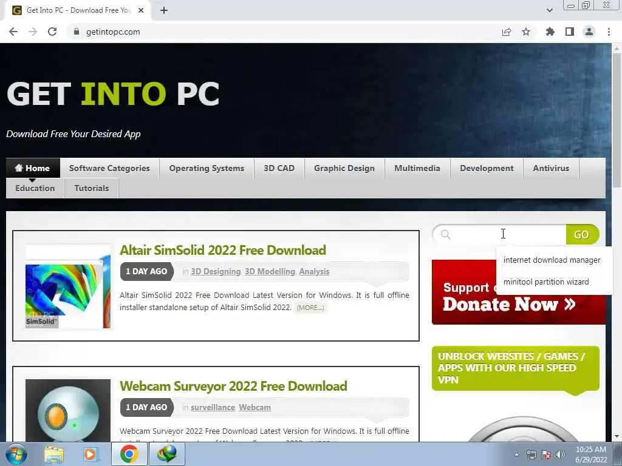Launch Windows Media Player from the taskbar
622x466 pixels.
click(x=91, y=454)
